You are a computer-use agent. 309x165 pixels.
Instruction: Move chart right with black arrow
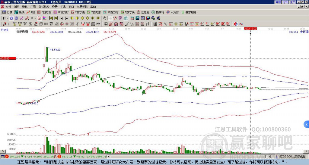tap(67, 18)
